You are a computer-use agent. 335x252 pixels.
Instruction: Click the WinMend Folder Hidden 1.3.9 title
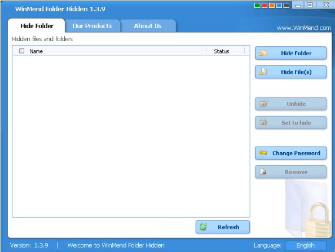coord(60,9)
